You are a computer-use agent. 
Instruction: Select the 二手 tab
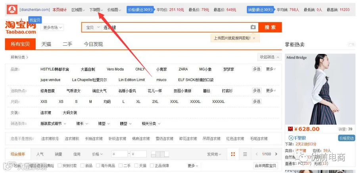(x=67, y=44)
